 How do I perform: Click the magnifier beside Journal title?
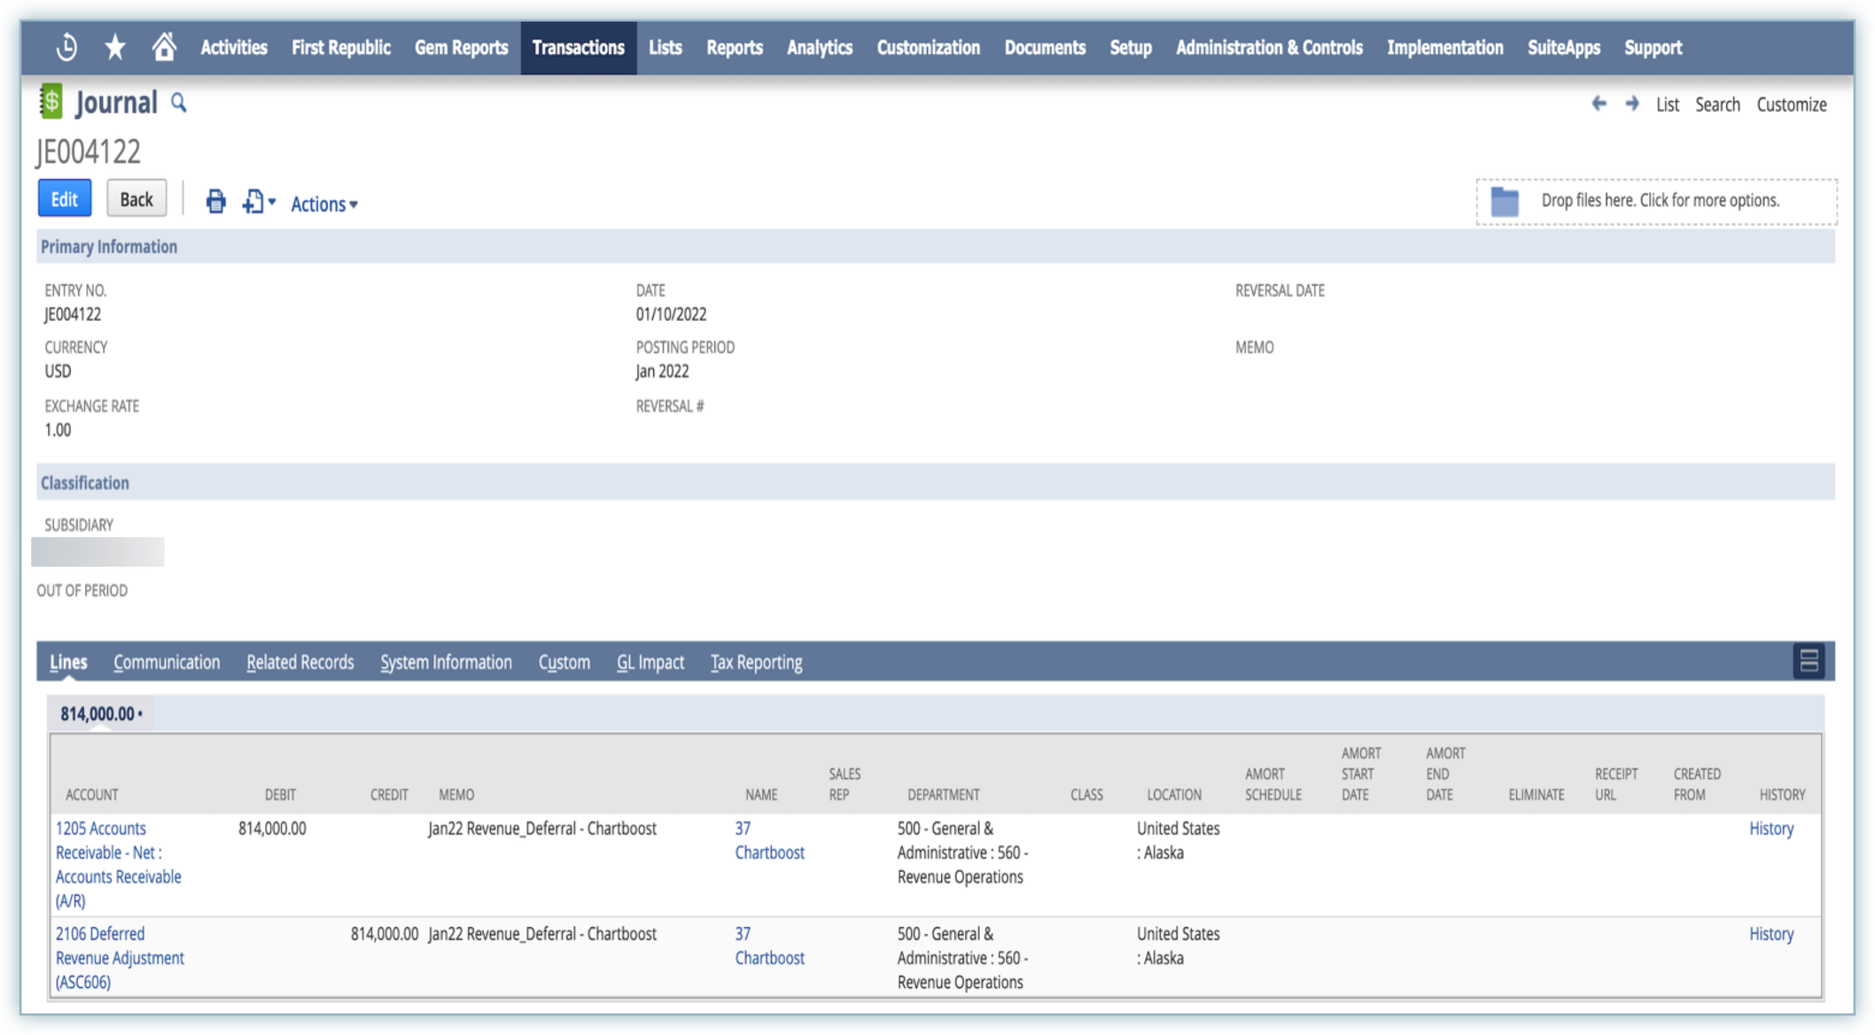(x=179, y=104)
